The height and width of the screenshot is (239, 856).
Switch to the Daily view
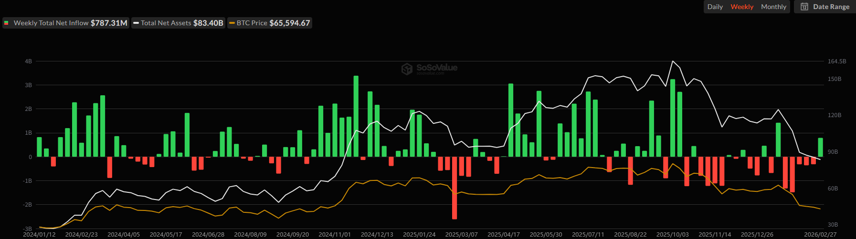(x=715, y=7)
